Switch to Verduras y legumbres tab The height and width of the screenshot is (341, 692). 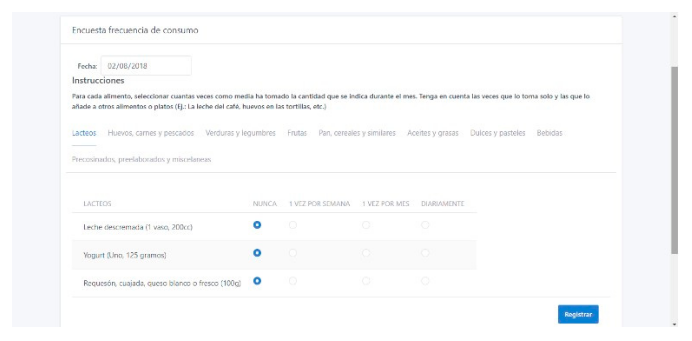click(x=240, y=133)
